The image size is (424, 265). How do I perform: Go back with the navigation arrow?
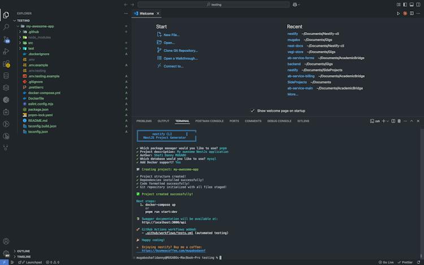(x=126, y=5)
